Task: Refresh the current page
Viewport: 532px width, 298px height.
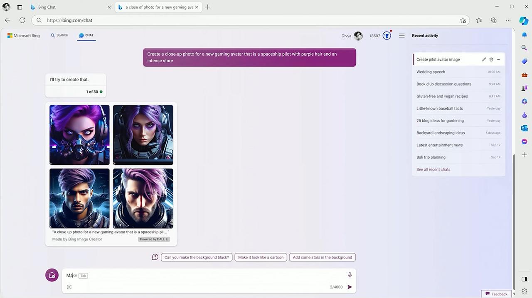Action: (22, 20)
